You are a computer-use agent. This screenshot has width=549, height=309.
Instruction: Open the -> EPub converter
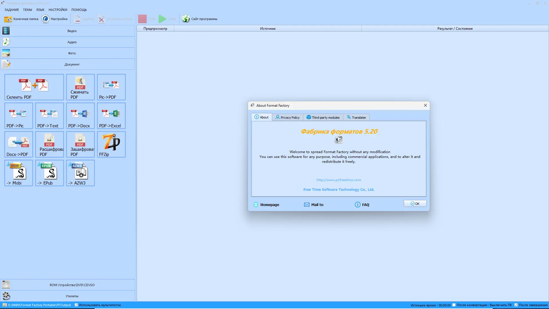click(49, 173)
